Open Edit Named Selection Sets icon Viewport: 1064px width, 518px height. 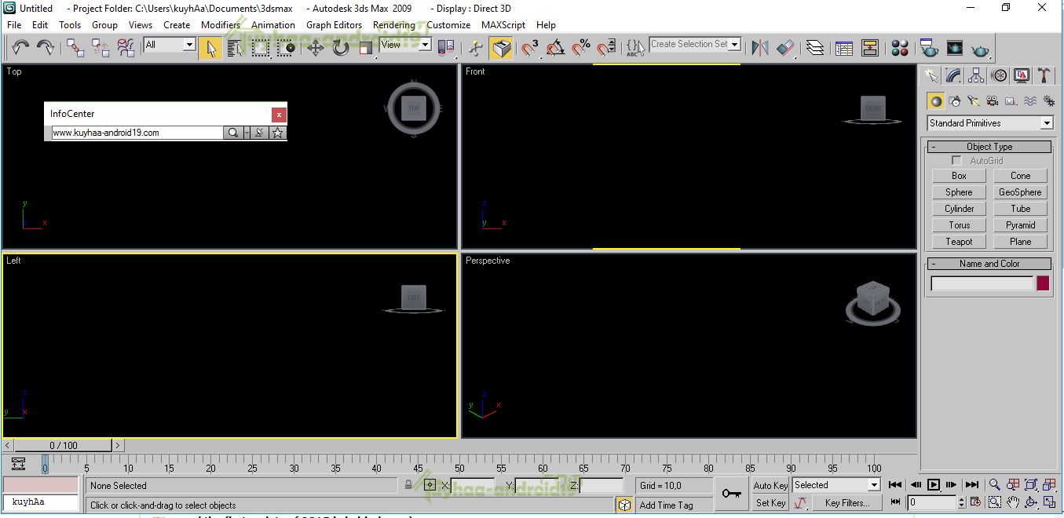(635, 48)
